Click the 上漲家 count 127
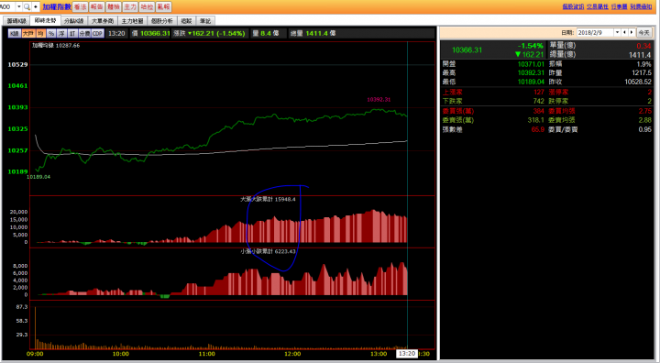Viewport: 660px width, 363px height. [539, 92]
